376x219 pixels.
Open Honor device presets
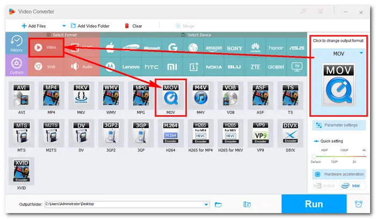(276, 47)
